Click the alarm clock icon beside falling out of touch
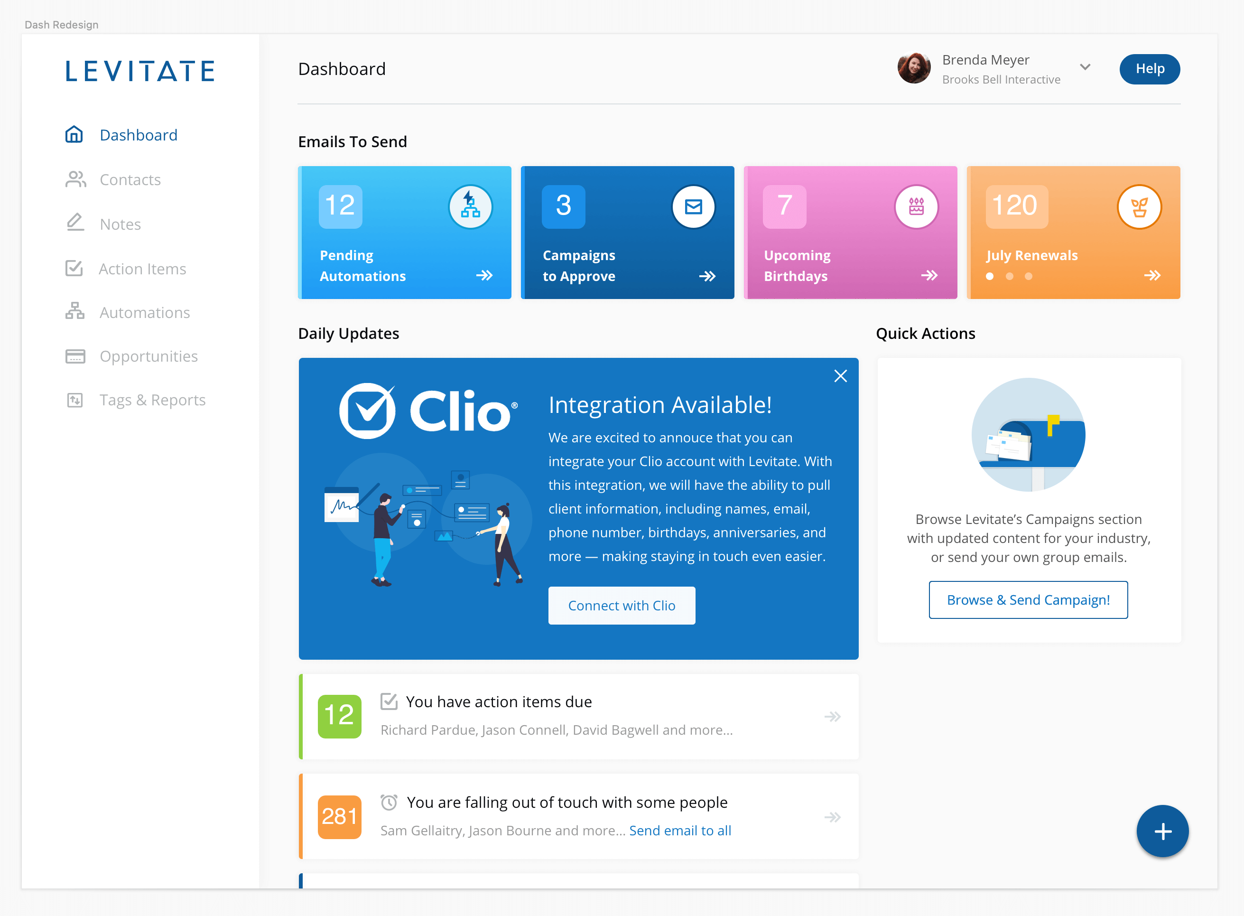 point(389,802)
